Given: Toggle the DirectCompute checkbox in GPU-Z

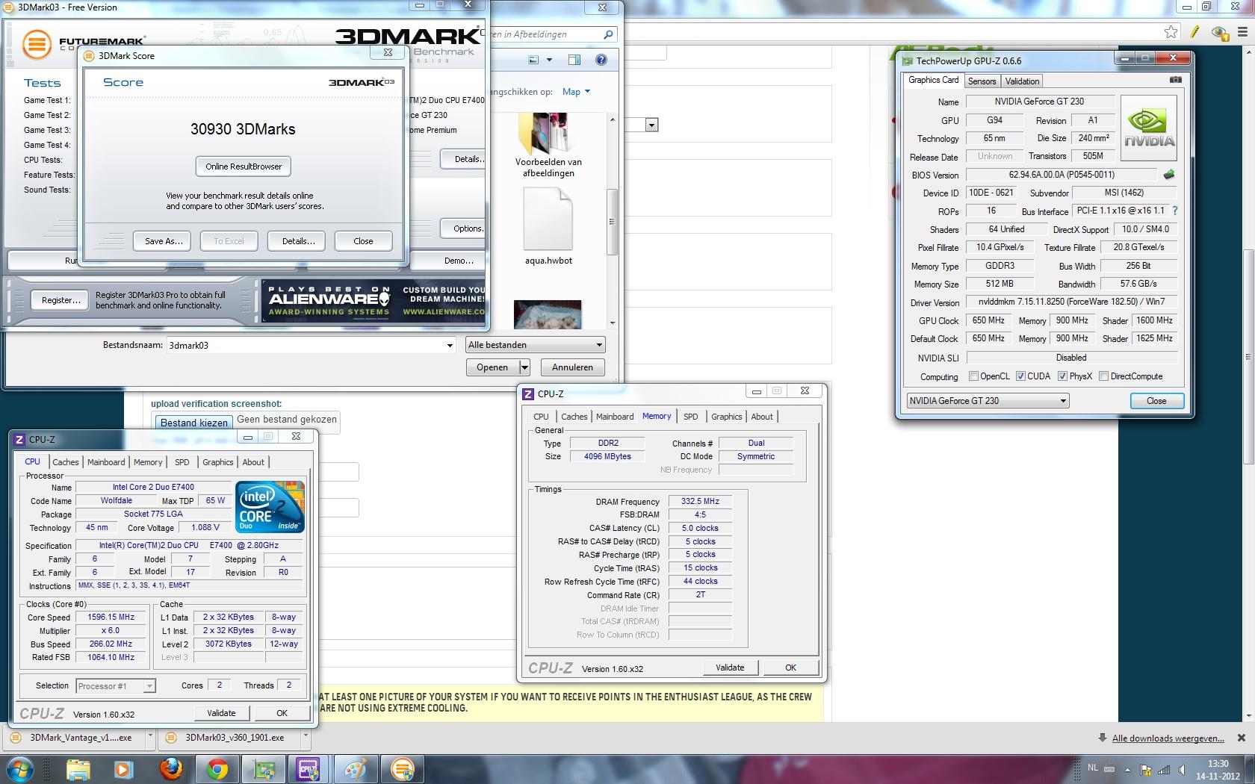Looking at the screenshot, I should coord(1103,376).
